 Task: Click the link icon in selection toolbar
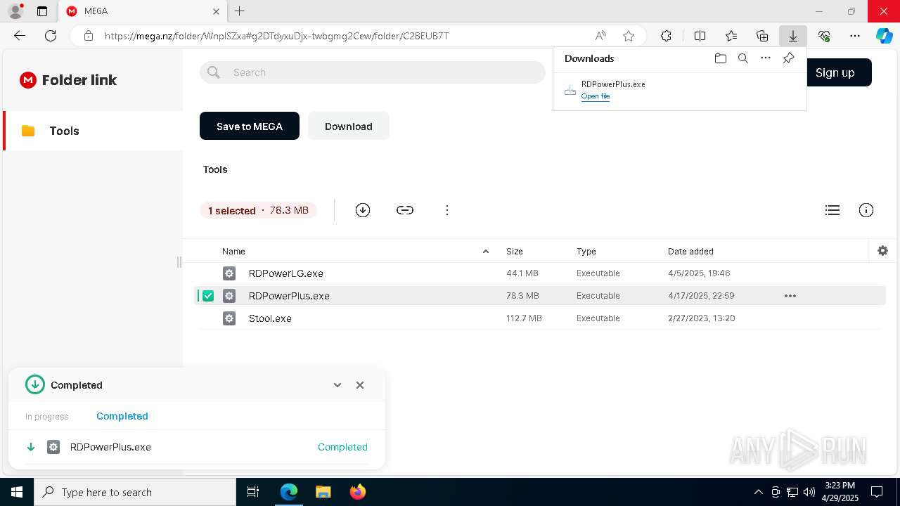click(x=405, y=210)
